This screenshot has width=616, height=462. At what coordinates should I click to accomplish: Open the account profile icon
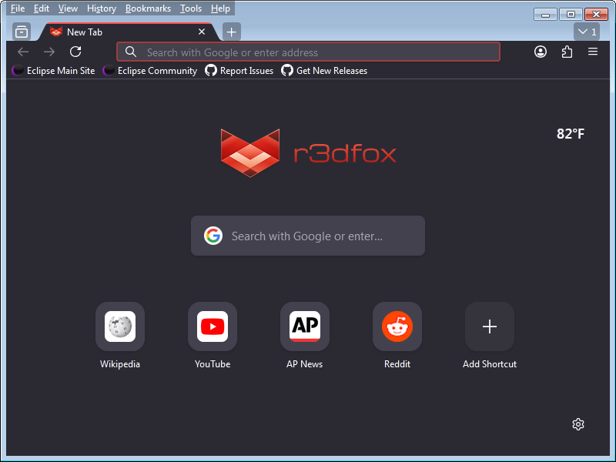click(541, 52)
